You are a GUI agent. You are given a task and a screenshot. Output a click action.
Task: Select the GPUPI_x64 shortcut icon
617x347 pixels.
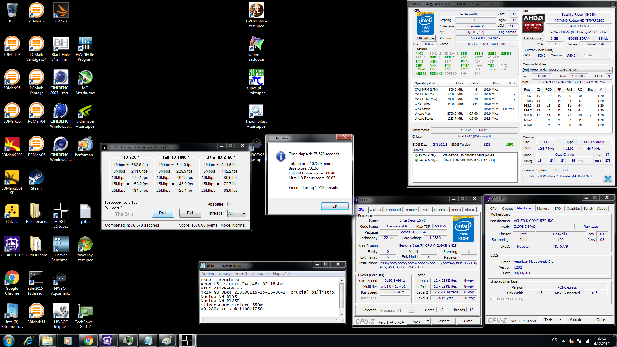(x=256, y=15)
